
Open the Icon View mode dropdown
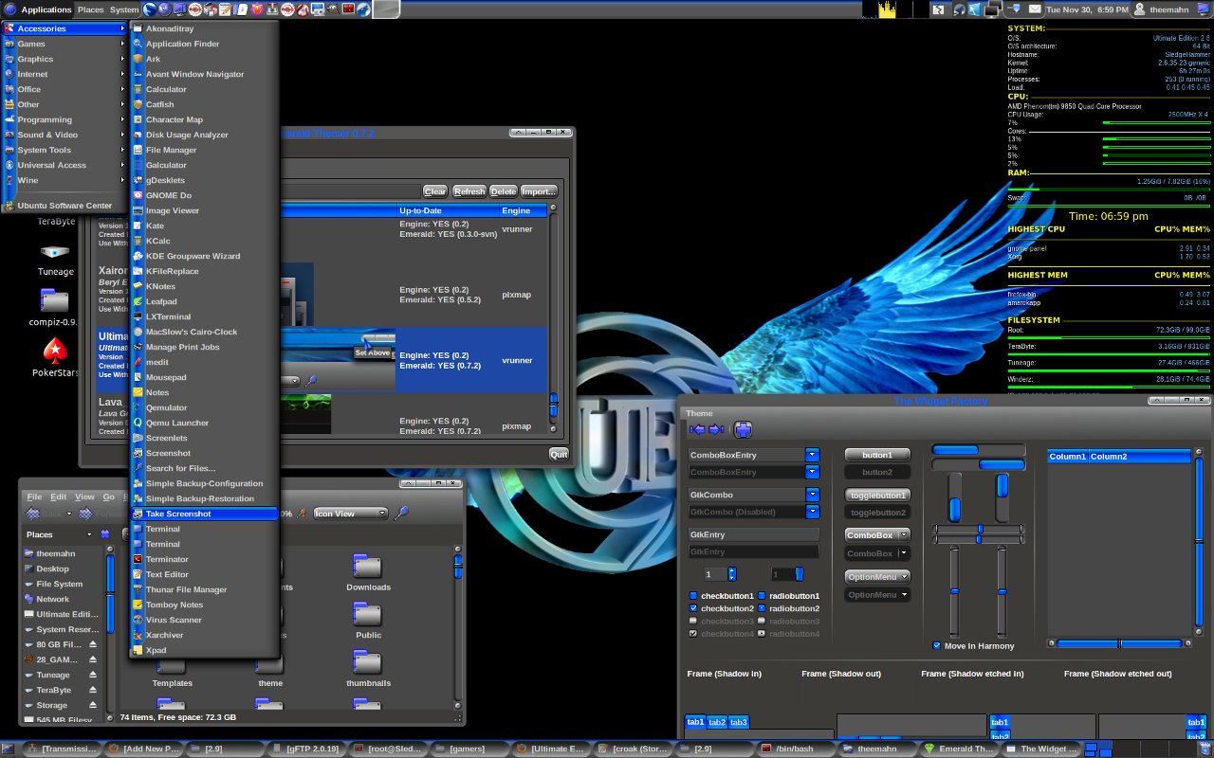point(351,514)
